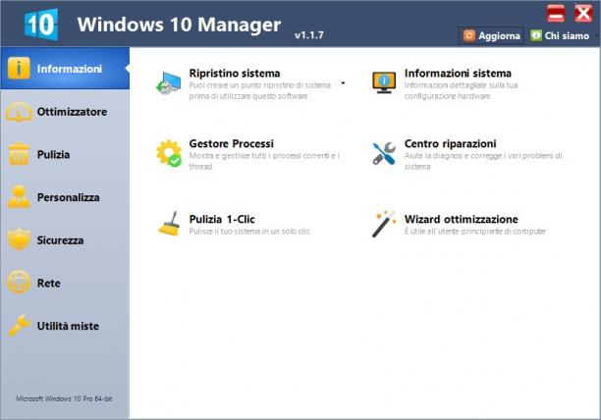
Task: Open Ripristino sistema title link
Action: click(x=235, y=74)
